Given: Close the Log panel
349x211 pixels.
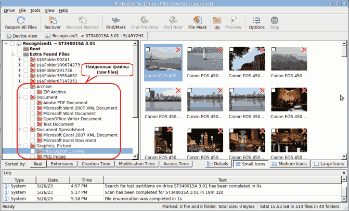Looking at the screenshot, I should pyautogui.click(x=344, y=173).
